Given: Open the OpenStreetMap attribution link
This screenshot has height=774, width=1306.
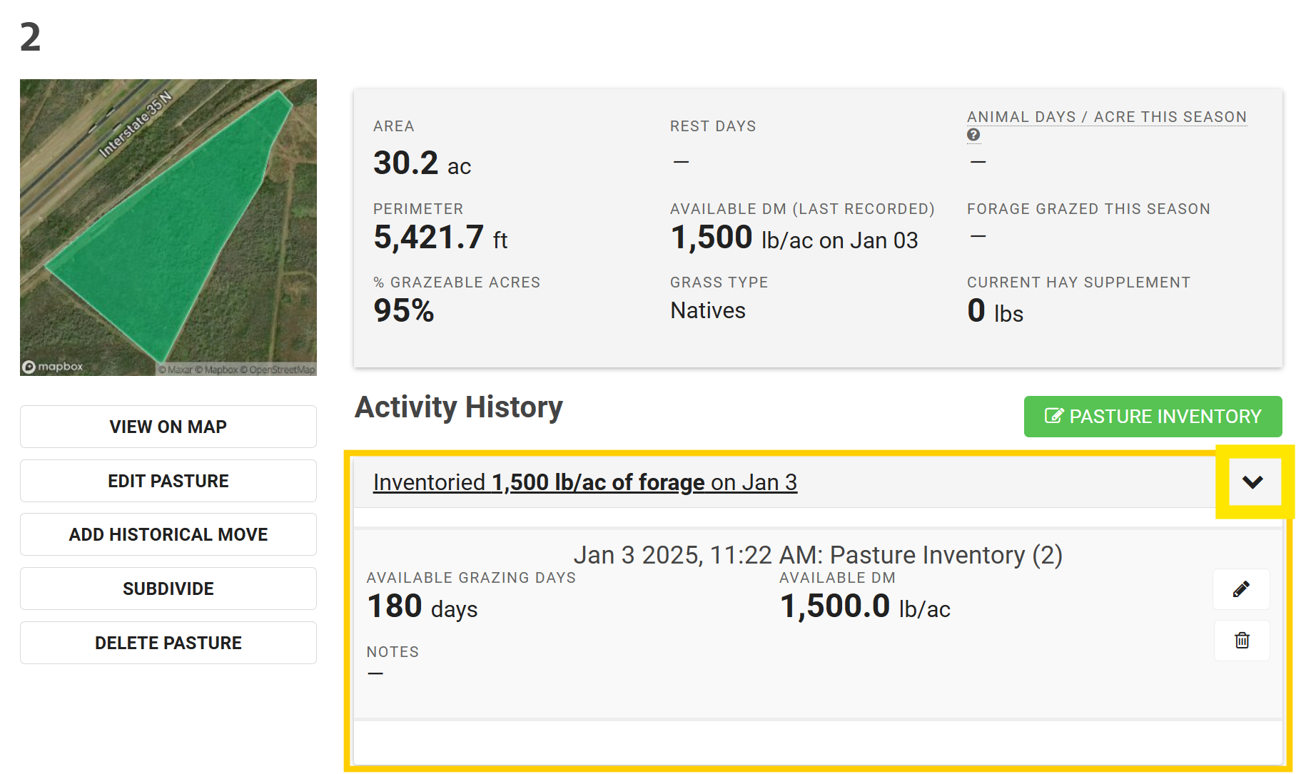Looking at the screenshot, I should point(281,370).
